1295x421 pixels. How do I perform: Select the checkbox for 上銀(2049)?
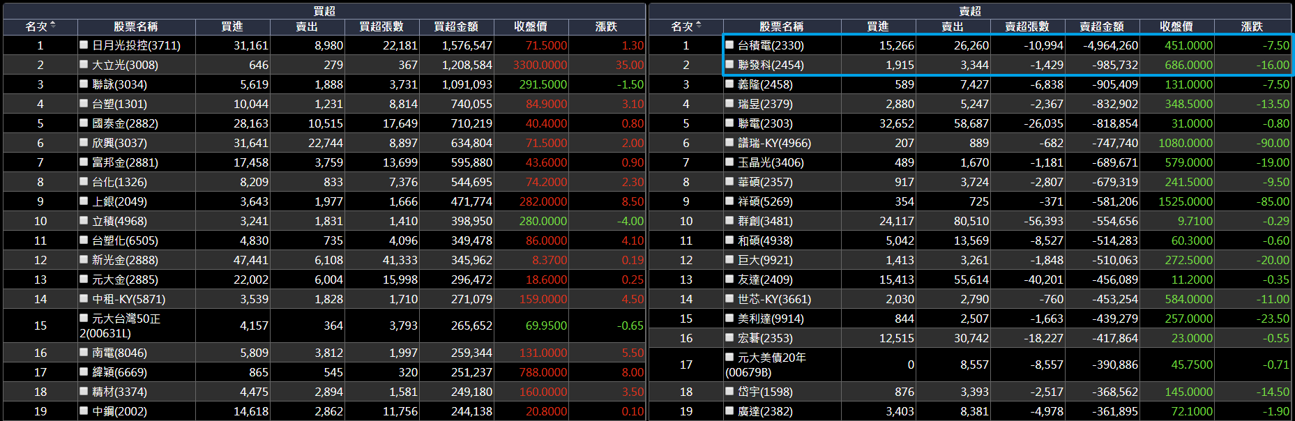[84, 201]
